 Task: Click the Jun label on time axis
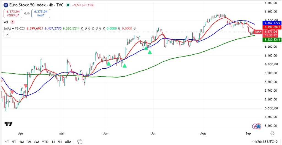pyautogui.click(x=106, y=134)
